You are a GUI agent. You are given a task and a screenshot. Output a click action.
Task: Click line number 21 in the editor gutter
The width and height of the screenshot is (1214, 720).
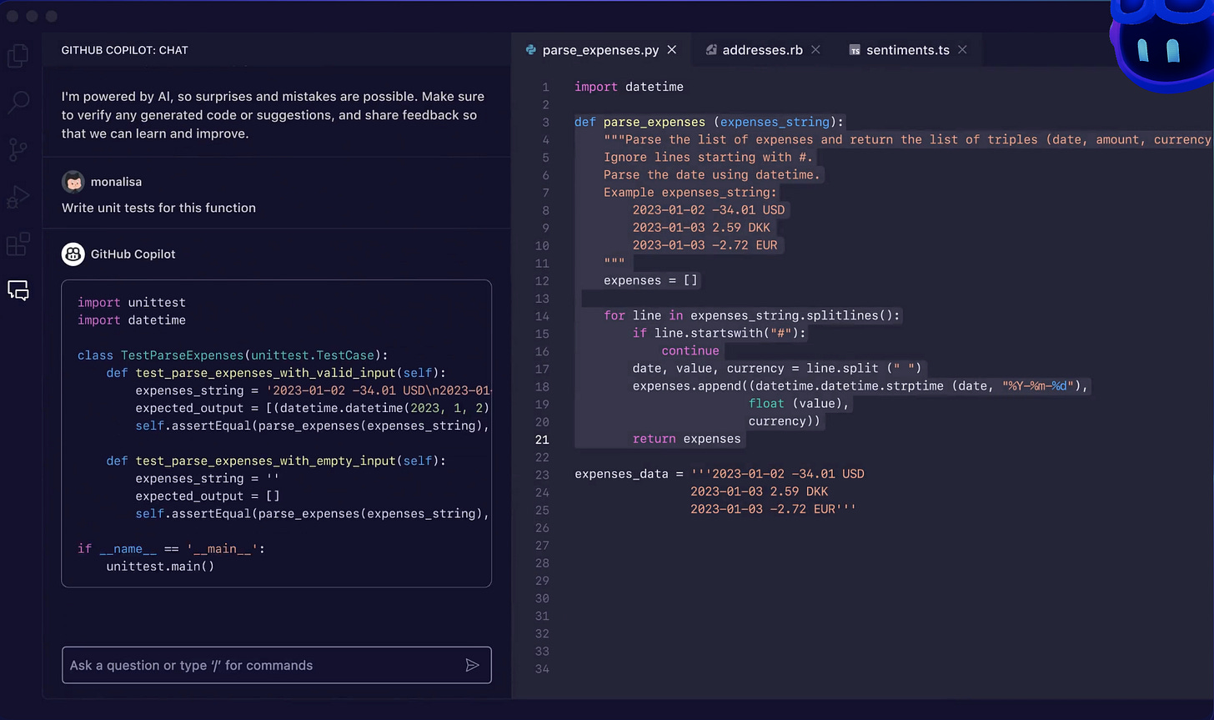[542, 439]
